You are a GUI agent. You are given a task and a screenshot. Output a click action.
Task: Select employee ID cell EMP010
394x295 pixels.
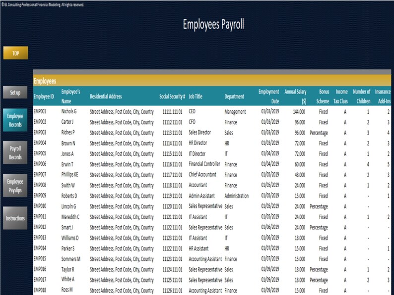[x=40, y=206]
